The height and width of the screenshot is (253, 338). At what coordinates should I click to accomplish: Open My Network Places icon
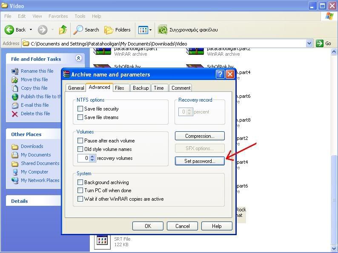tap(15, 180)
